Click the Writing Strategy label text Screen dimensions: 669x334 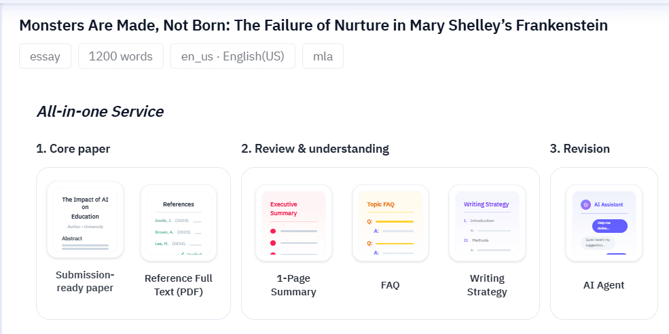tap(487, 285)
